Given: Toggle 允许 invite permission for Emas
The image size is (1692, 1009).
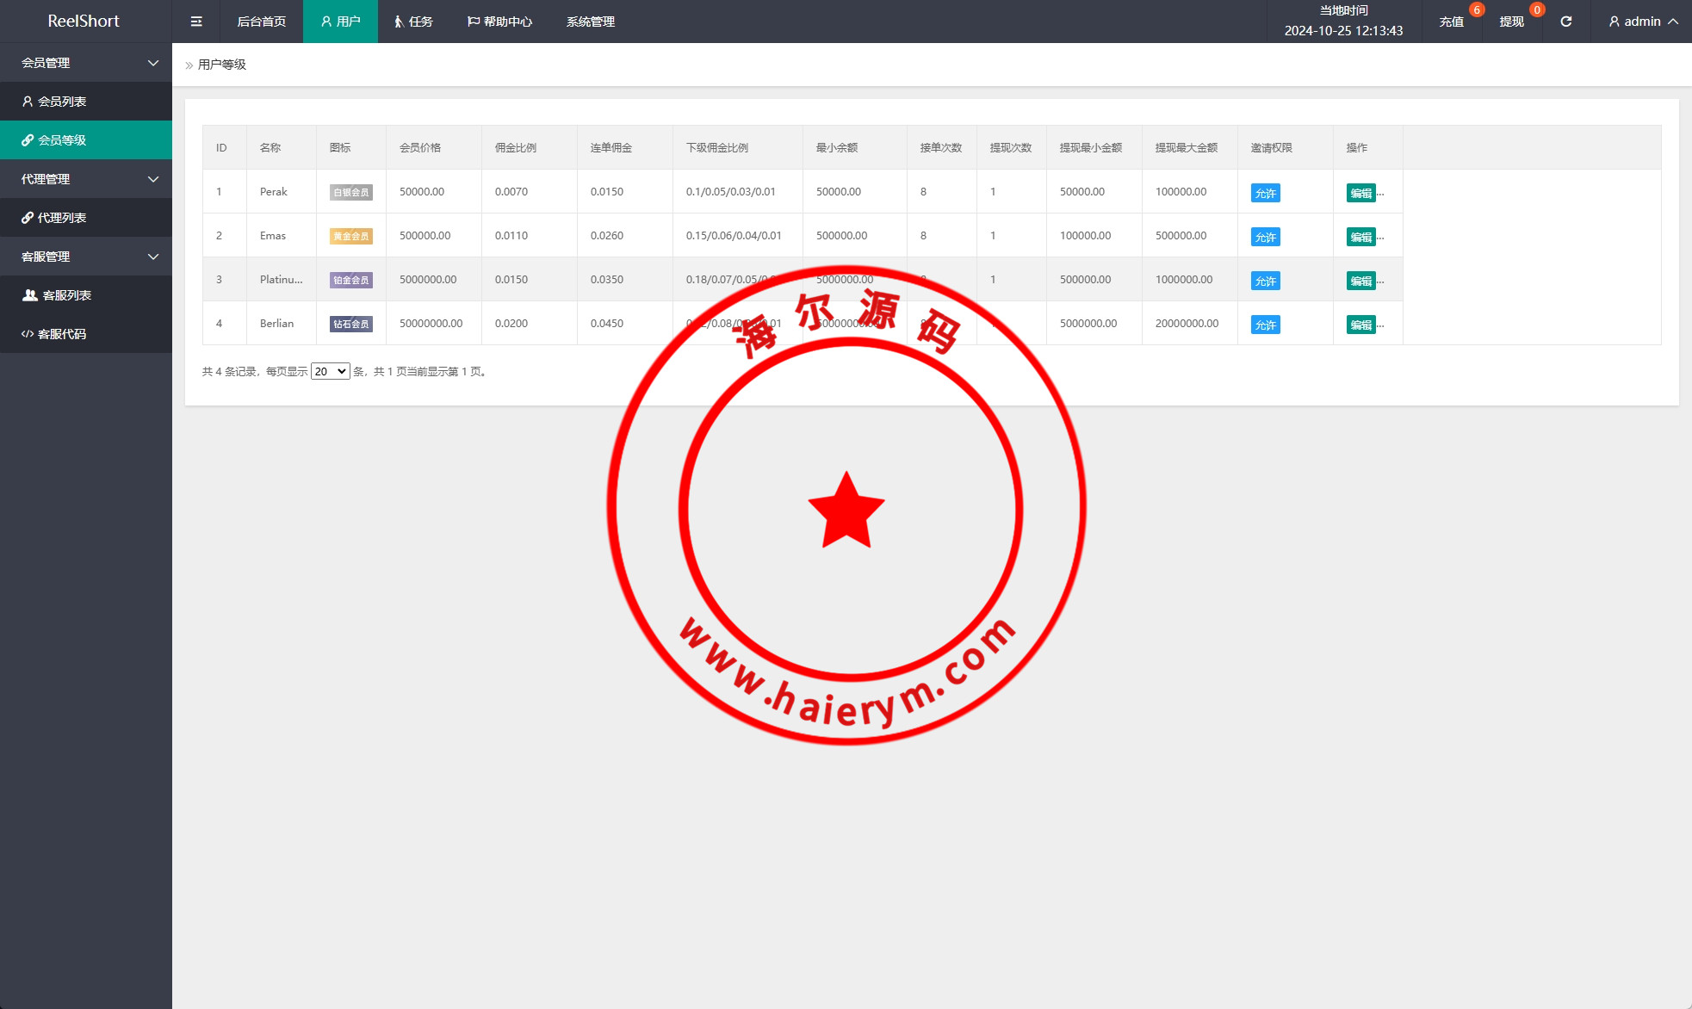Looking at the screenshot, I should point(1265,238).
